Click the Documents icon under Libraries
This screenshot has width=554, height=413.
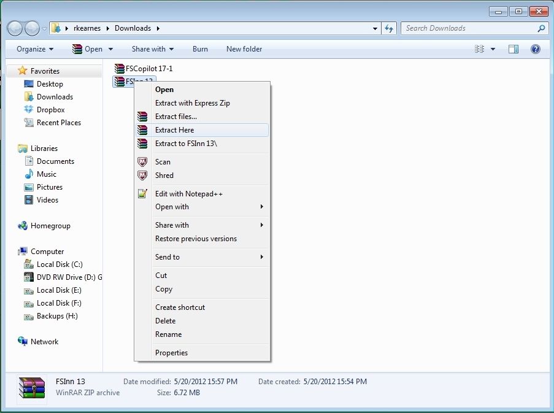(x=29, y=161)
